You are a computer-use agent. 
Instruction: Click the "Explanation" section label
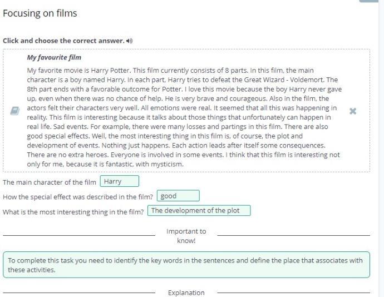pyautogui.click(x=186, y=293)
